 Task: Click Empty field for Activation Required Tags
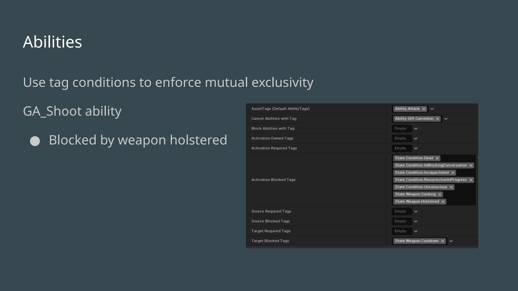coord(402,148)
